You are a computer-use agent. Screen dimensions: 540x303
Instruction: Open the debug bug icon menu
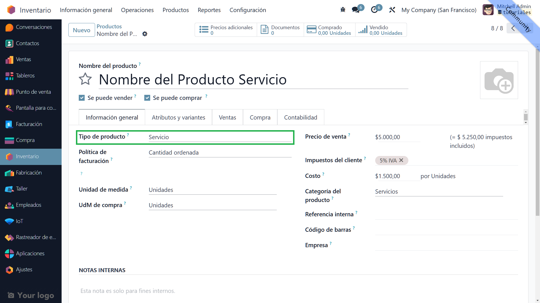(x=343, y=10)
